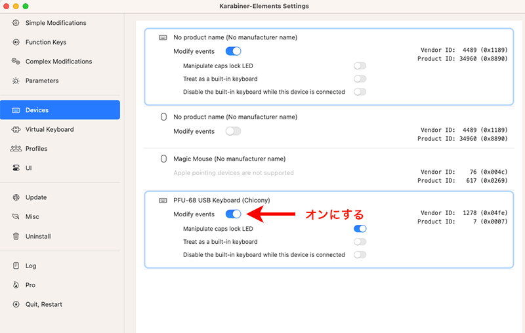Enable Treat as built-in keyboard for first device
Image resolution: width=525 pixels, height=333 pixels.
(360, 79)
